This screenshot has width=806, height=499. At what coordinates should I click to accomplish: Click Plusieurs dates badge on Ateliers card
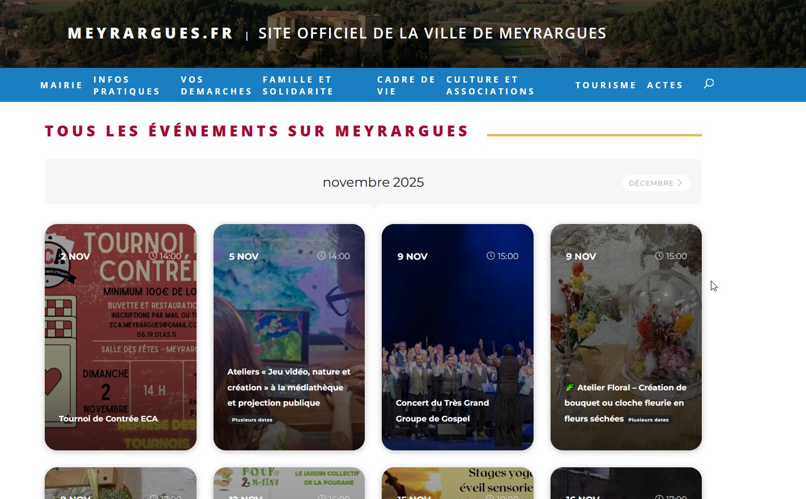[x=252, y=420]
